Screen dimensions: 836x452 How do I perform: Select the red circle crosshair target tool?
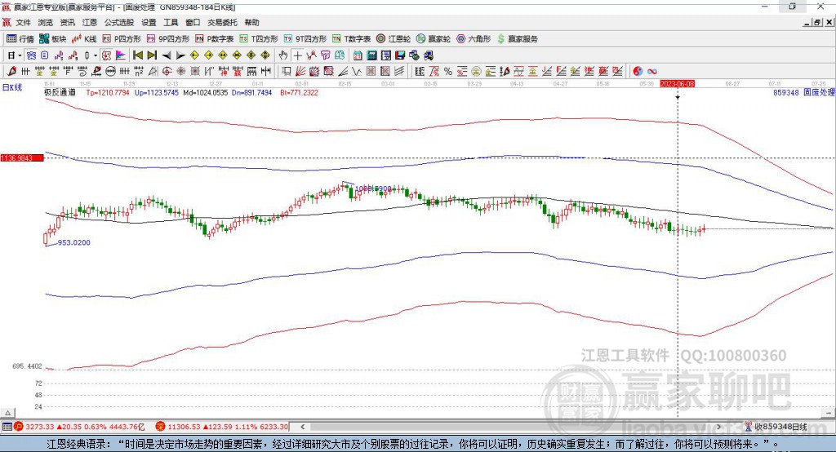(167, 72)
